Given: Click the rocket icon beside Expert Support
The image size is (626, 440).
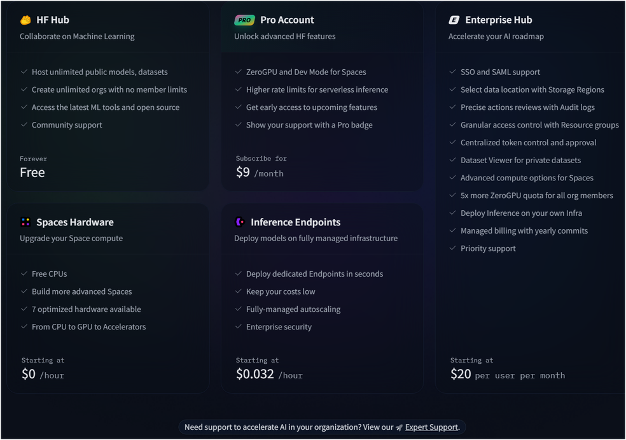Looking at the screenshot, I should [x=399, y=427].
